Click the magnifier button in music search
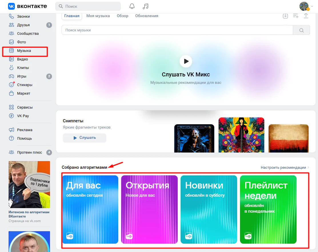Screen dimensions: 318x252 (x=301, y=30)
